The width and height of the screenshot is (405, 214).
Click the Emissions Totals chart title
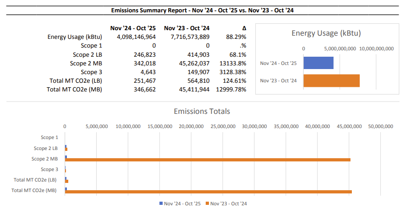202,111
